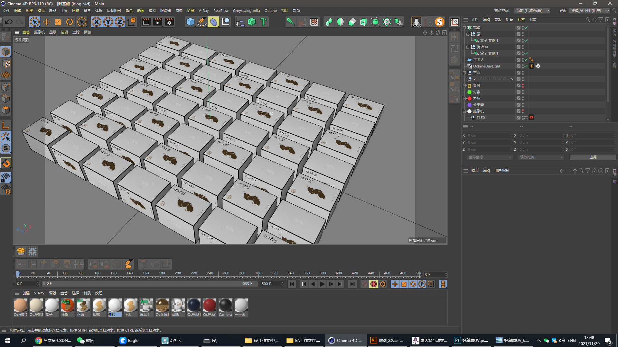This screenshot has height=347, width=618.
Task: Toggle visibility dots of 平面.2 object
Action: (x=523, y=60)
